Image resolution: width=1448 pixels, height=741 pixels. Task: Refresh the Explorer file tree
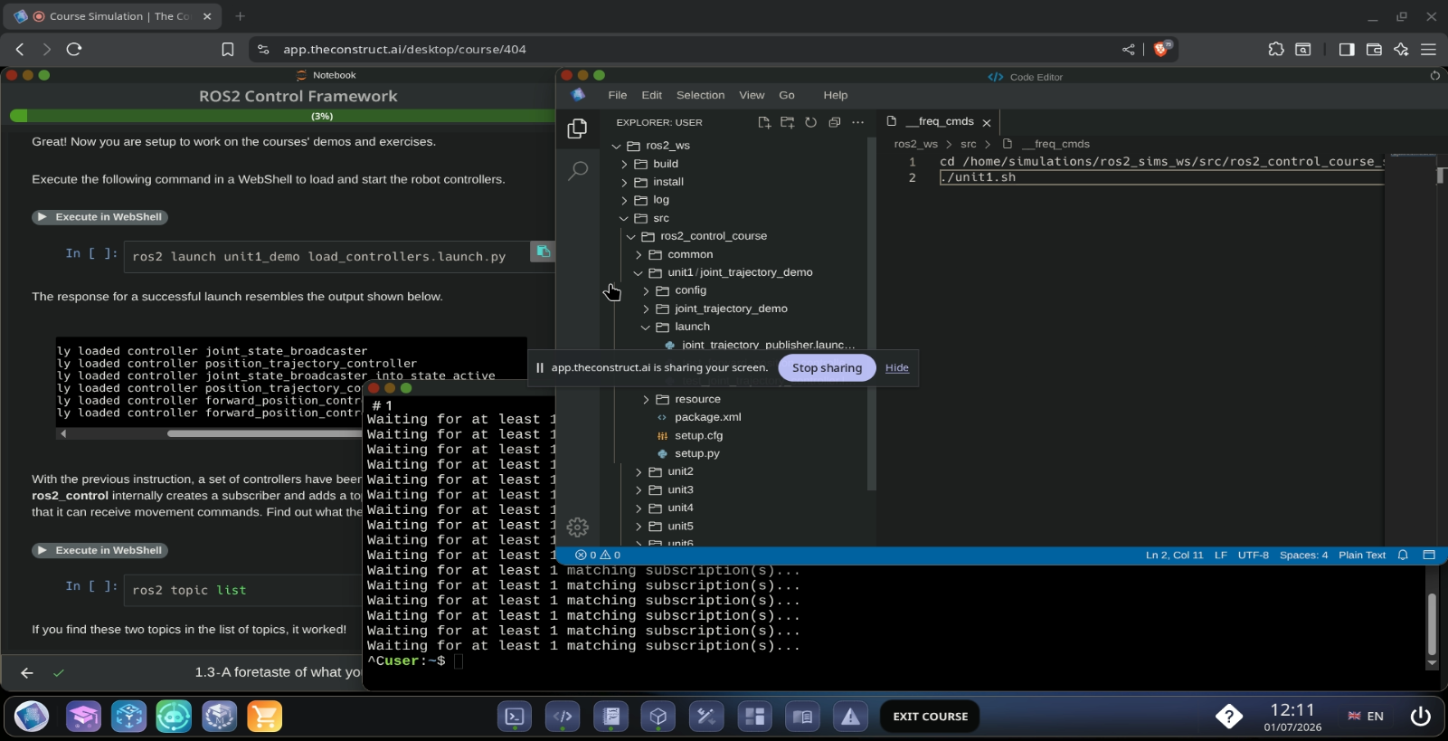[x=810, y=122]
